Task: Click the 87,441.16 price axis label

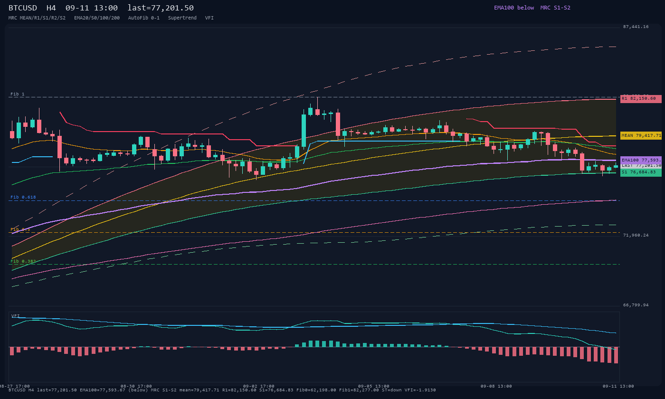Action: click(x=636, y=27)
